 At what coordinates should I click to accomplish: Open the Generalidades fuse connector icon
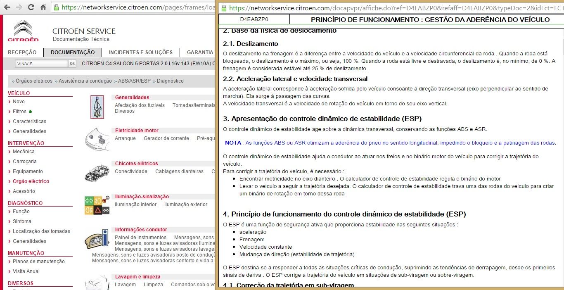click(97, 106)
